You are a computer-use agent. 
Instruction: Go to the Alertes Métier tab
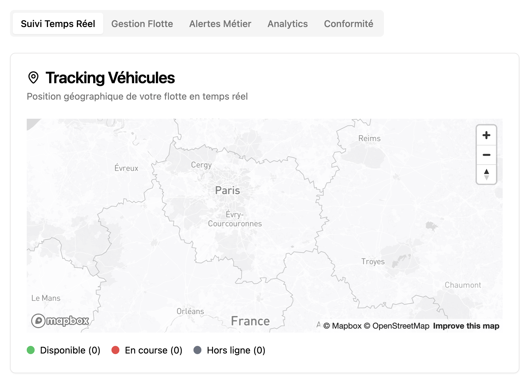pos(220,24)
